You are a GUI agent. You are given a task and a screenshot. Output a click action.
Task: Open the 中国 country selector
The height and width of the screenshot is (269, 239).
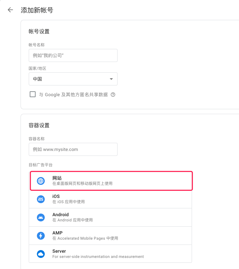pos(73,79)
